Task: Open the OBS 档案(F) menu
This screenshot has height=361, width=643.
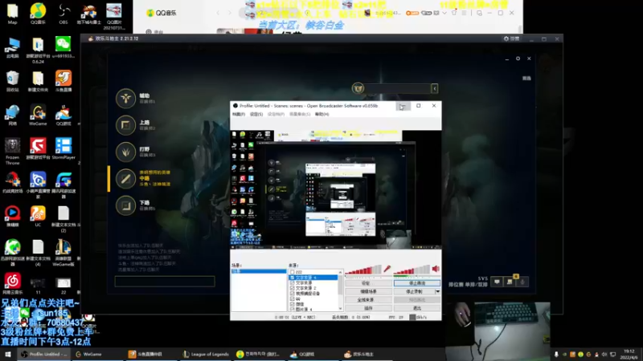Action: click(239, 114)
